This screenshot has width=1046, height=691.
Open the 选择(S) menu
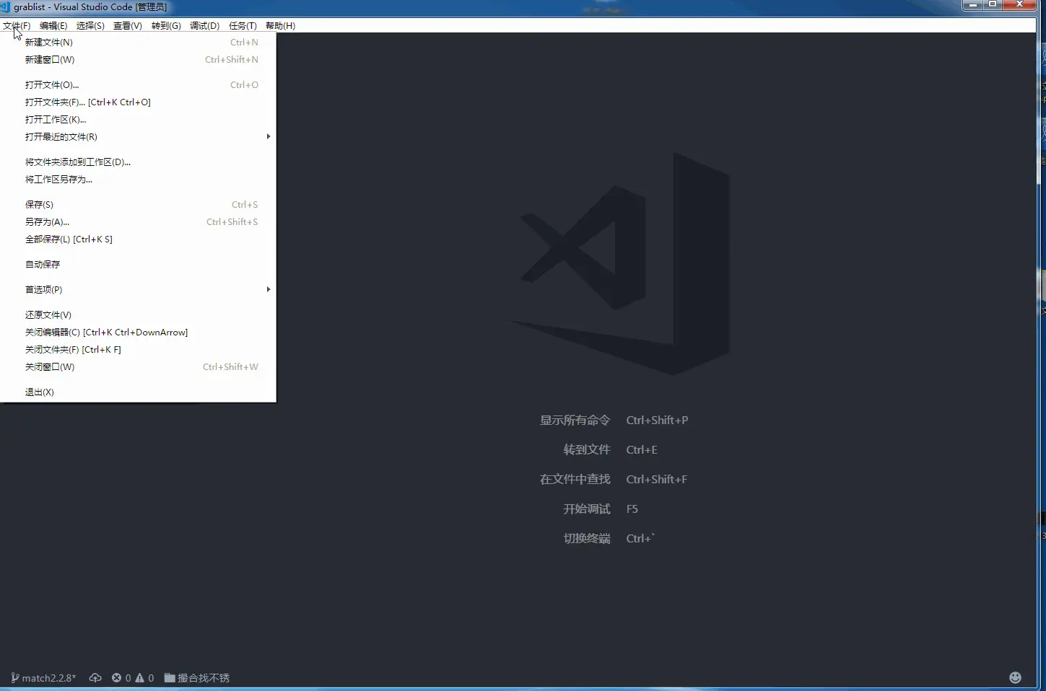coord(90,26)
